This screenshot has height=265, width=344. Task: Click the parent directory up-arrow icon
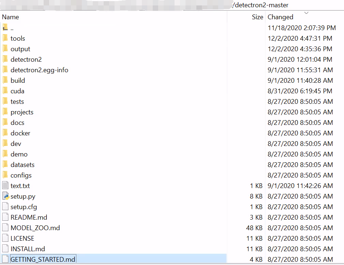point(5,28)
